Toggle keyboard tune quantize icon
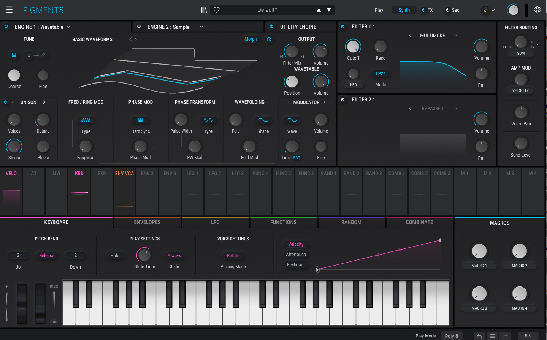Image resolution: width=547 pixels, height=340 pixels. (x=14, y=55)
